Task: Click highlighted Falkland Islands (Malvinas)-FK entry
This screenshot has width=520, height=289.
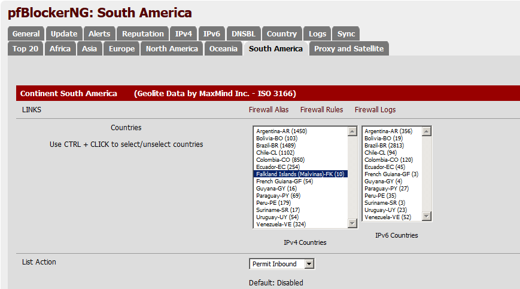Action: 300,174
